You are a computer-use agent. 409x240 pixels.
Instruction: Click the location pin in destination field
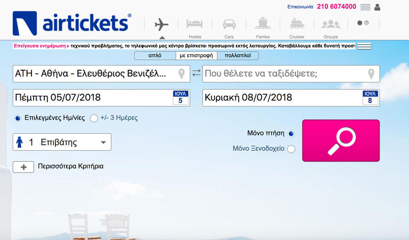click(371, 74)
